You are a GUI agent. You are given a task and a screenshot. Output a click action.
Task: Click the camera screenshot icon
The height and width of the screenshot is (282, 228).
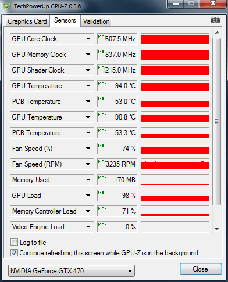click(x=215, y=20)
